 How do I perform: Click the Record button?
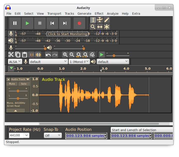(x=79, y=23)
